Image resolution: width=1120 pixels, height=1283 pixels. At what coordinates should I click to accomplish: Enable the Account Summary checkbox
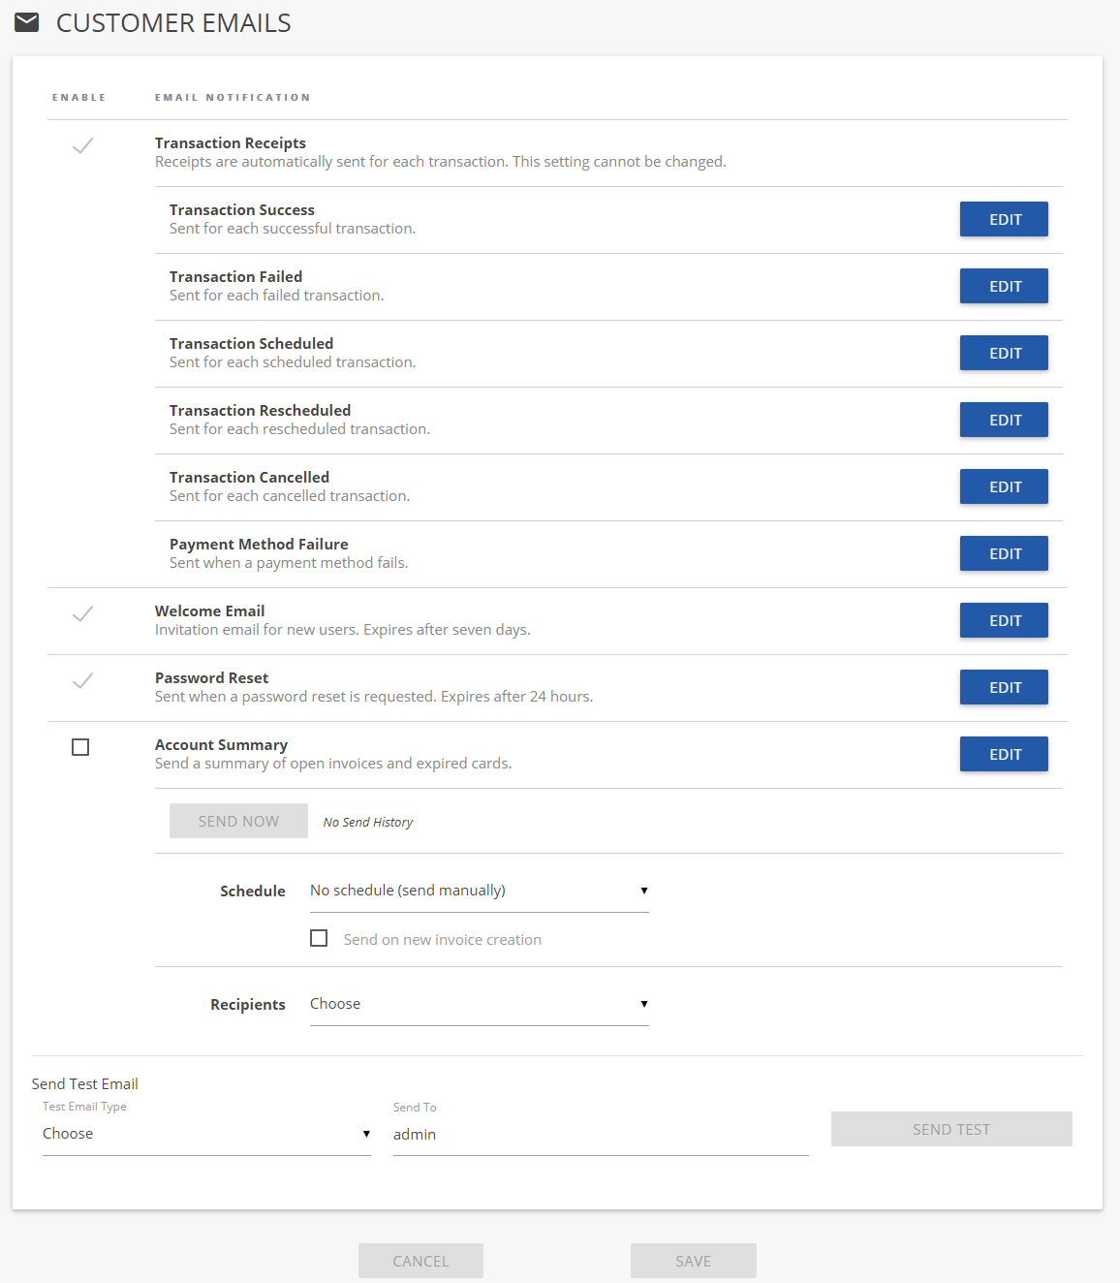tap(80, 747)
